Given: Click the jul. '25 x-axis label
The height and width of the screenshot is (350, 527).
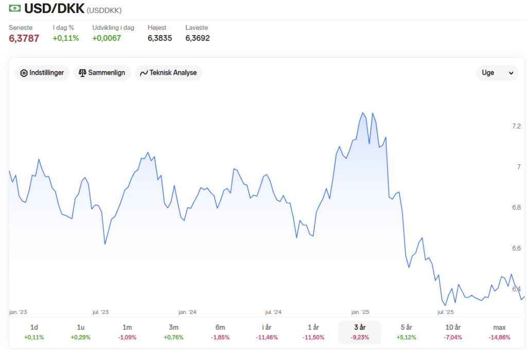Looking at the screenshot, I should point(445,312).
